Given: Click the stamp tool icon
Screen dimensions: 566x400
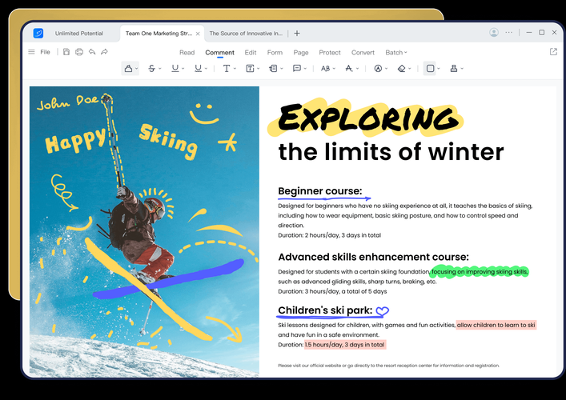Looking at the screenshot, I should [x=454, y=69].
